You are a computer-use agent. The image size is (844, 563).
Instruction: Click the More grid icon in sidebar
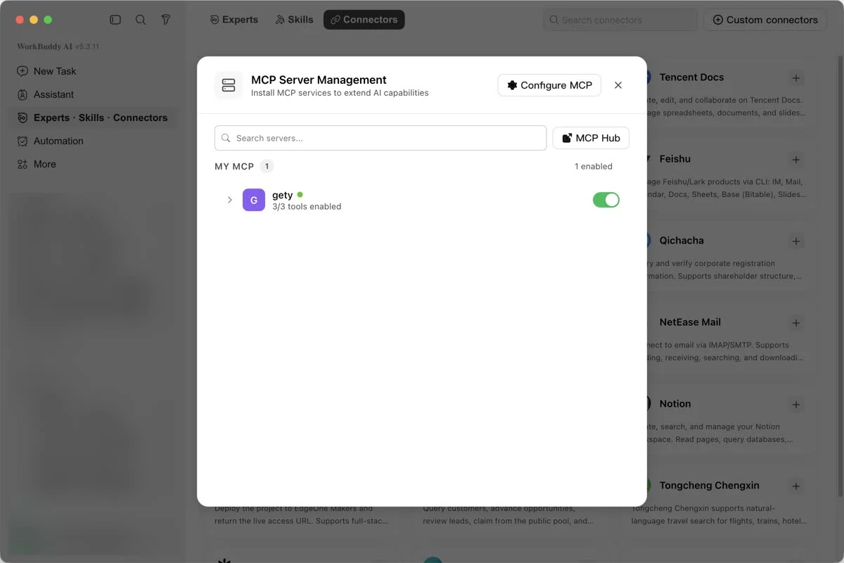click(x=23, y=164)
